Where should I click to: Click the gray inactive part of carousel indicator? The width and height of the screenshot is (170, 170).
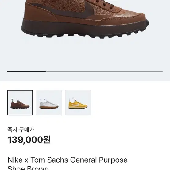(x=104, y=71)
